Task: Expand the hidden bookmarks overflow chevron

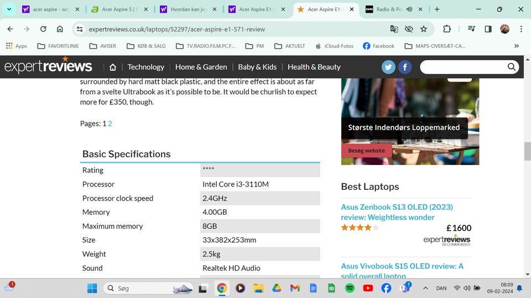Action: click(x=517, y=46)
